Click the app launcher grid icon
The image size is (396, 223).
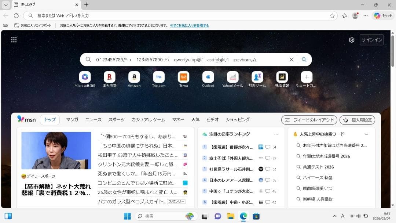click(x=14, y=40)
